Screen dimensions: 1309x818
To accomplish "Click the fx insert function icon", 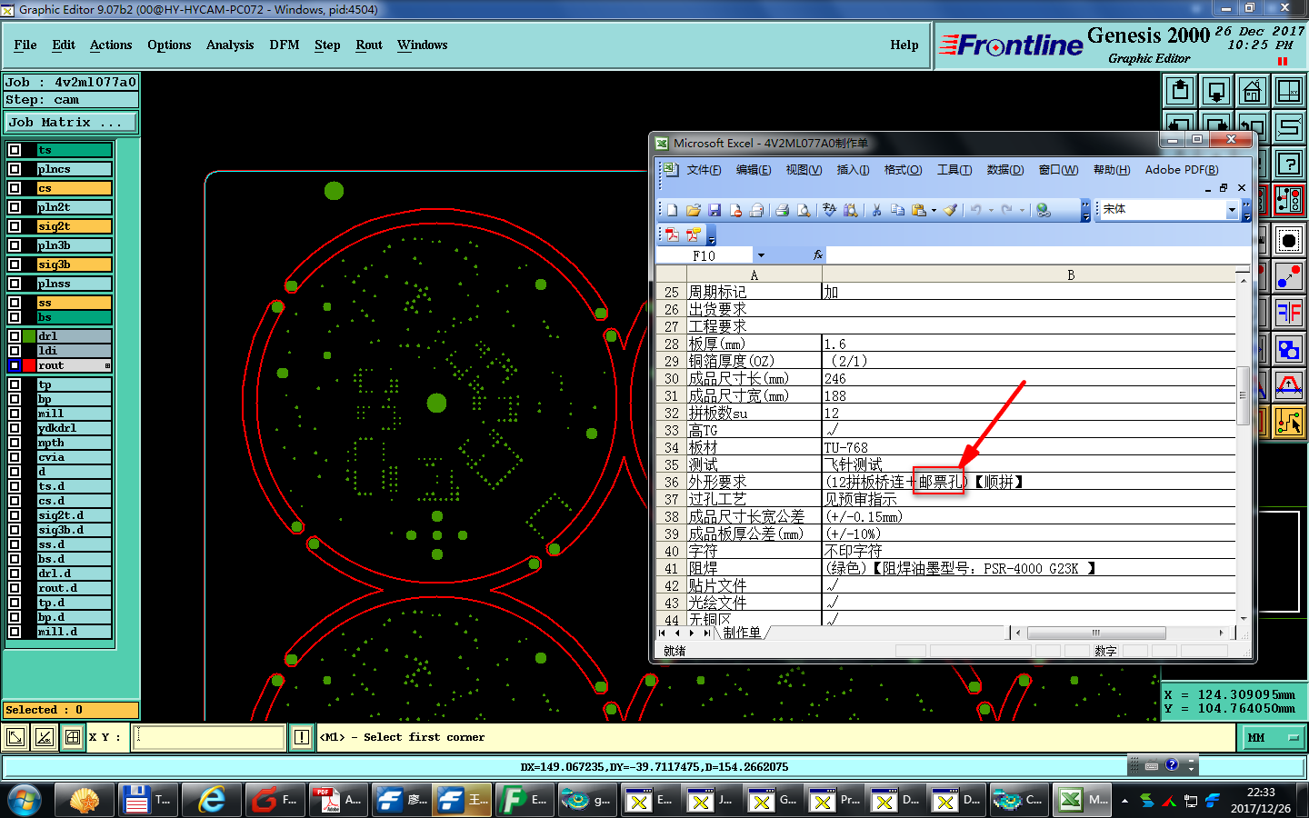I will 817,255.
